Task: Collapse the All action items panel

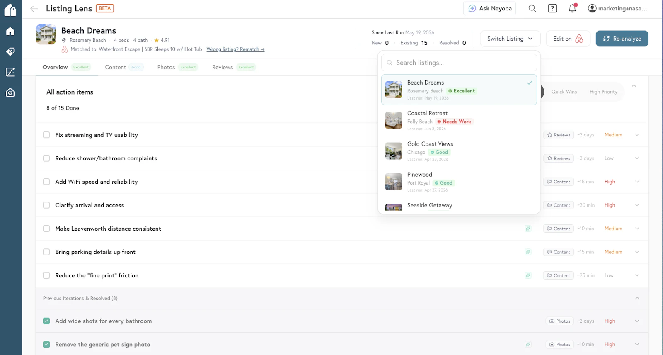Action: pos(634,86)
